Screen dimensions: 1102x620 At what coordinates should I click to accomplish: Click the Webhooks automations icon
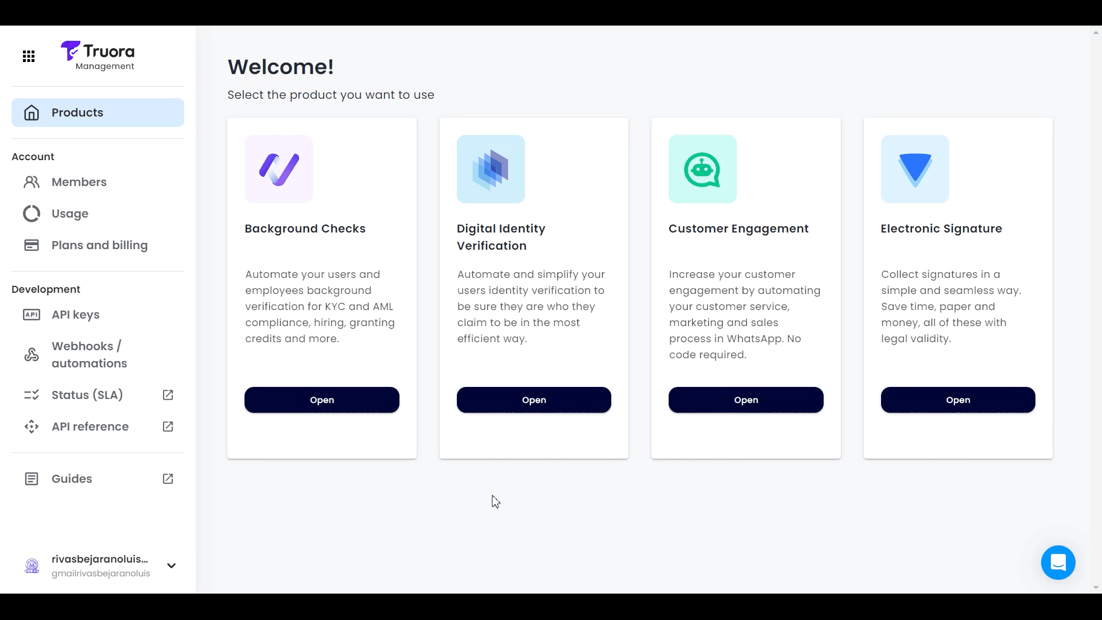(31, 354)
